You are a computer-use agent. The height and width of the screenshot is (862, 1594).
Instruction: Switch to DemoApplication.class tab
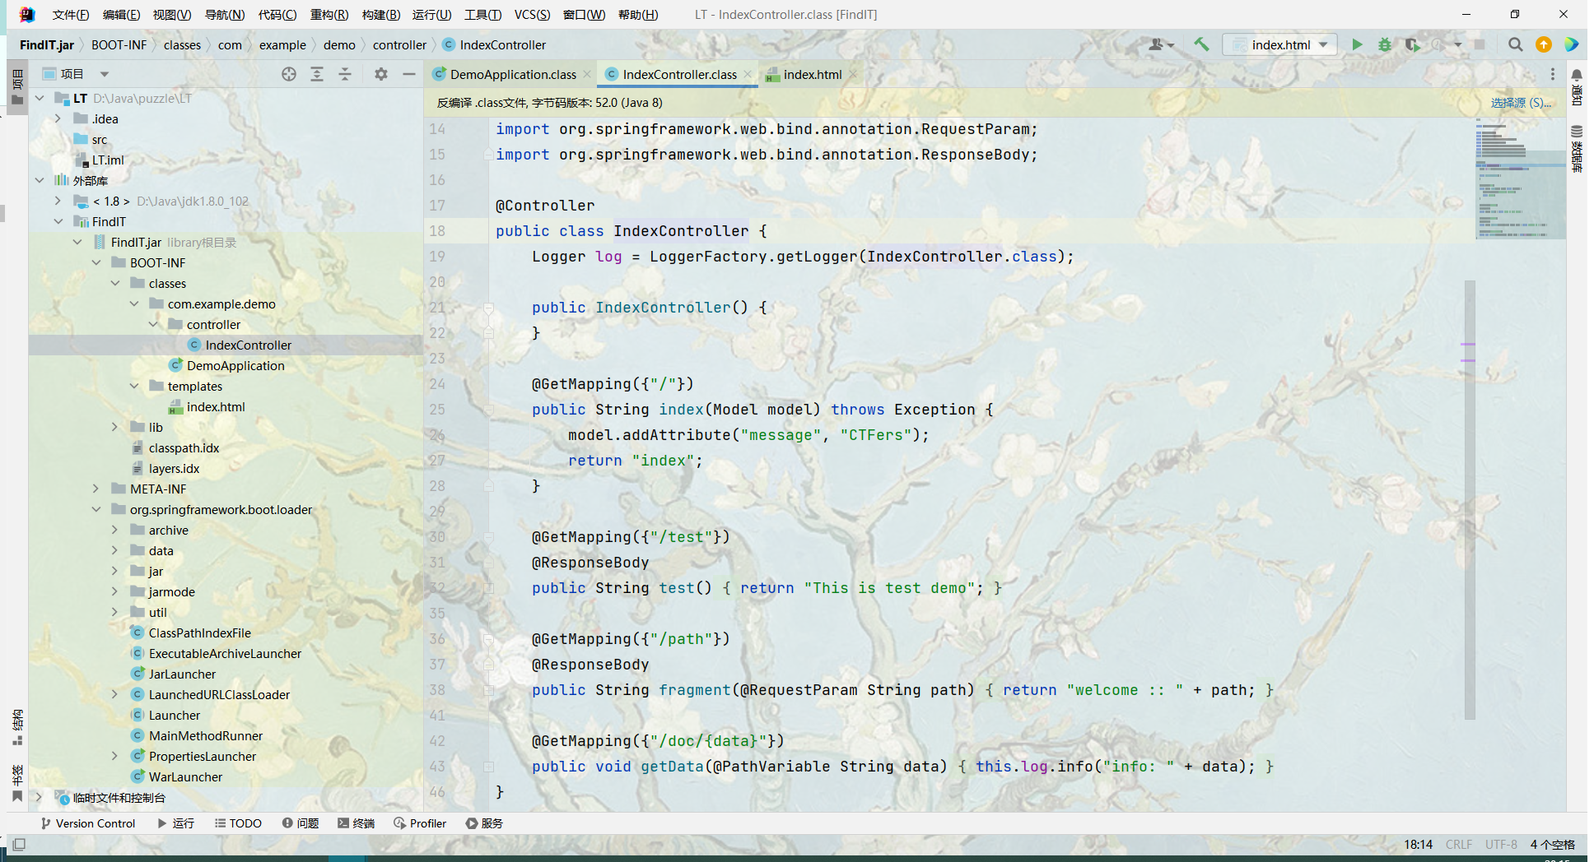(512, 74)
